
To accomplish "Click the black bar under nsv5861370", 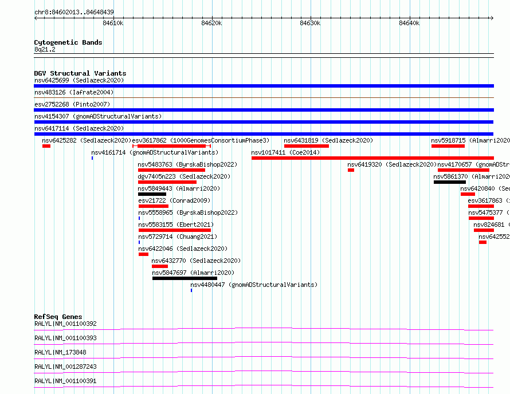I will (x=450, y=182).
